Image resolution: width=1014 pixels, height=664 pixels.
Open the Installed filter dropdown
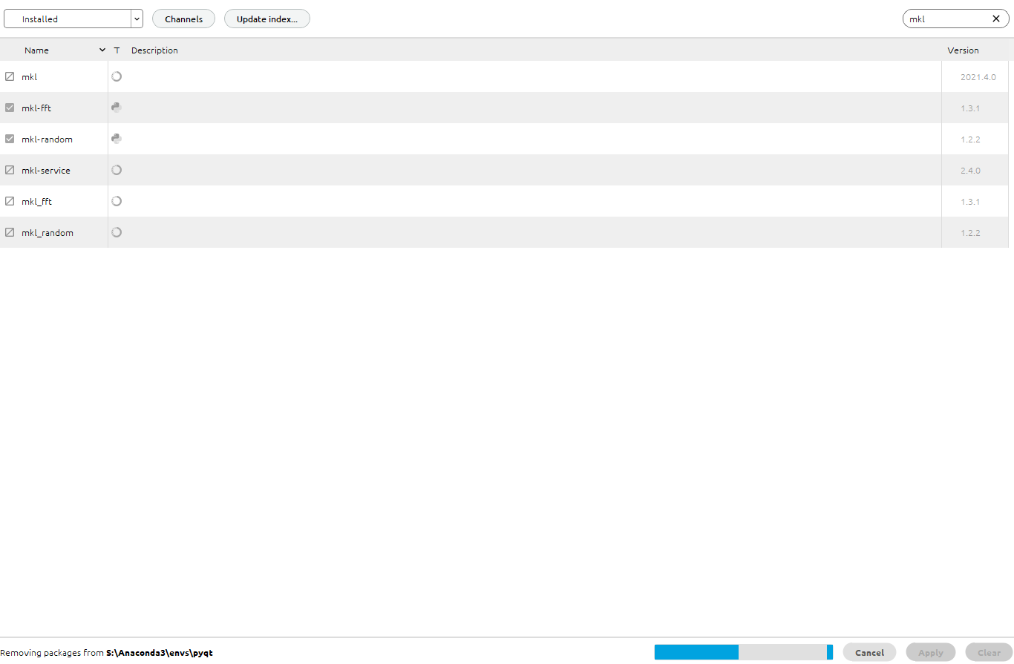pos(73,19)
